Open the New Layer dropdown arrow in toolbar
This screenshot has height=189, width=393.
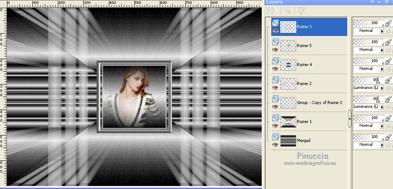coord(276,10)
